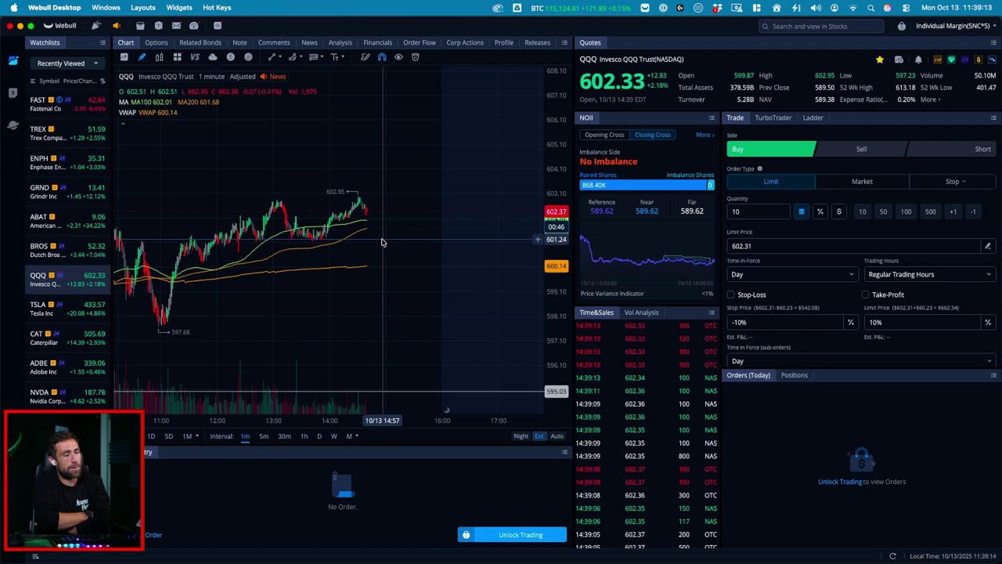Viewport: 1002px width, 564px height.
Task: Select the pencil drawing tool in chart toolbar
Action: click(142, 57)
